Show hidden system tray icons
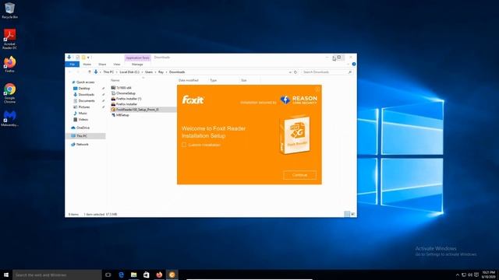 458,275
